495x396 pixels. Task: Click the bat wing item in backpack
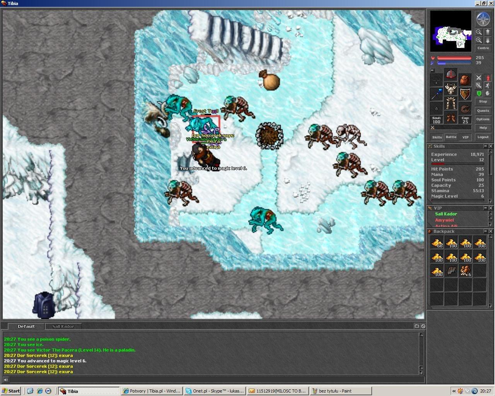(x=451, y=271)
